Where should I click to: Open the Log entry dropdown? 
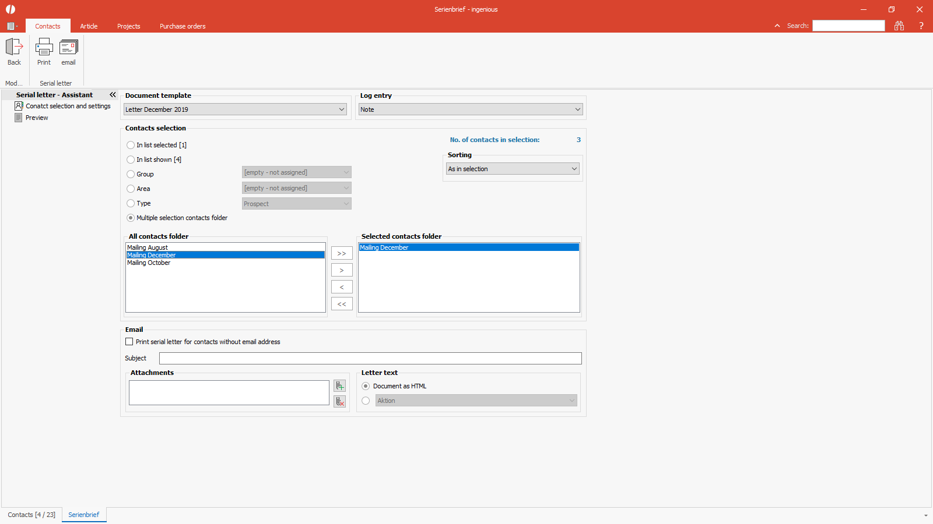pos(471,109)
